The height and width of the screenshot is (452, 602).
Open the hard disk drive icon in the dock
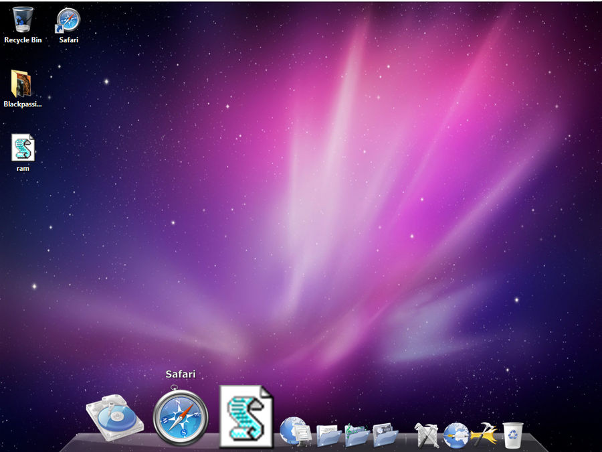[114, 417]
